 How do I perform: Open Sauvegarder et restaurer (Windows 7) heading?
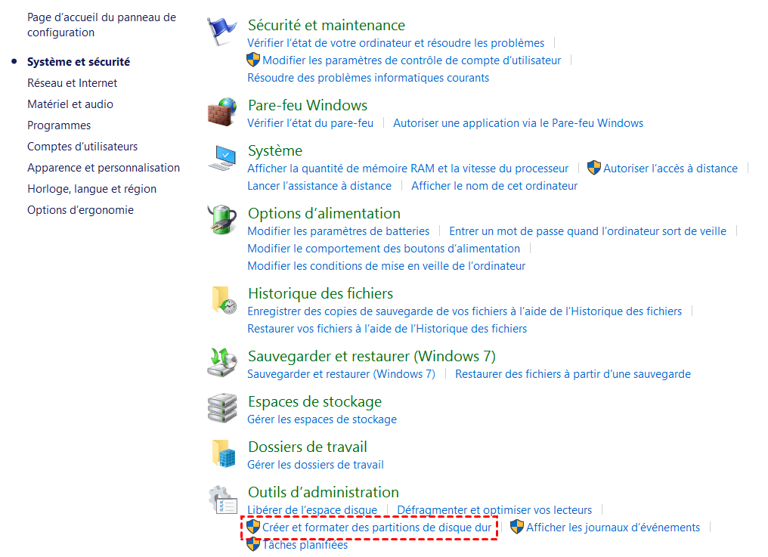pyautogui.click(x=372, y=356)
